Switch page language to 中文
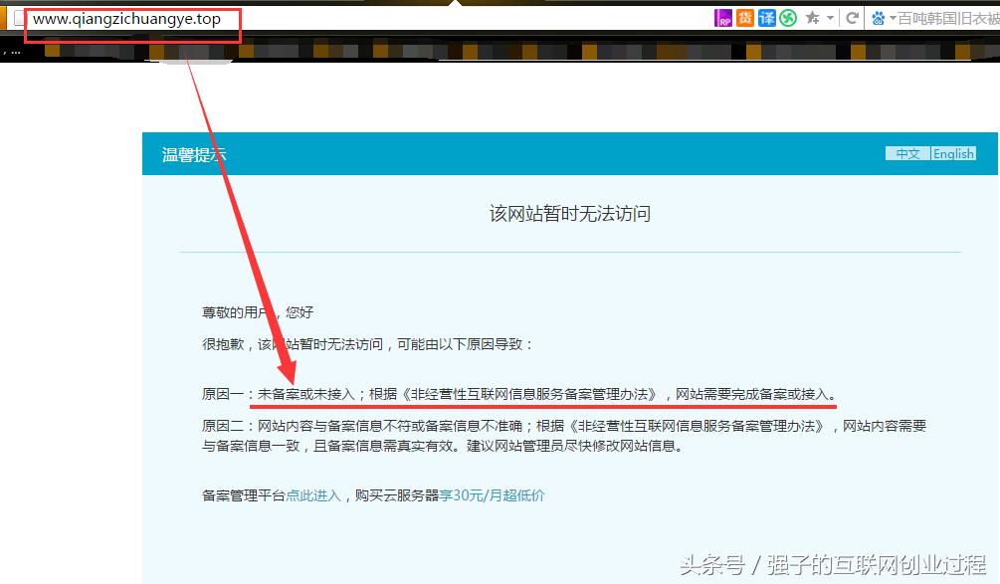 click(x=906, y=152)
